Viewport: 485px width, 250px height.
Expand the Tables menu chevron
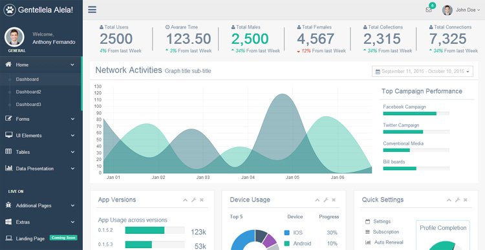click(x=72, y=152)
